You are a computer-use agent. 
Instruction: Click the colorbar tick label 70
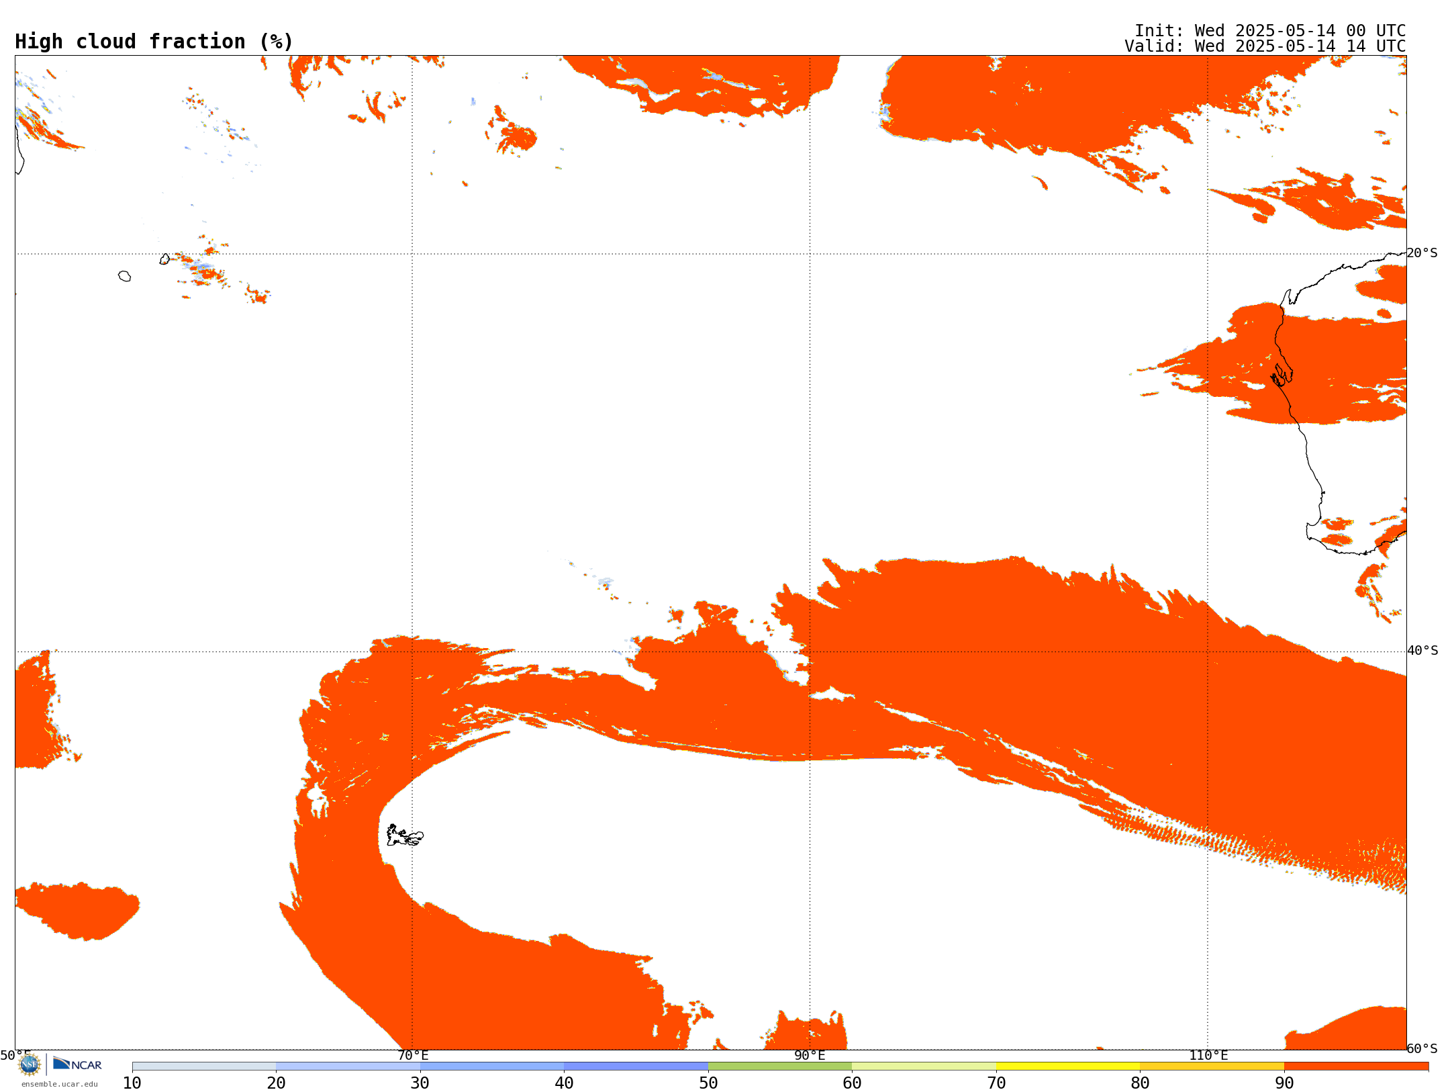tap(996, 1083)
